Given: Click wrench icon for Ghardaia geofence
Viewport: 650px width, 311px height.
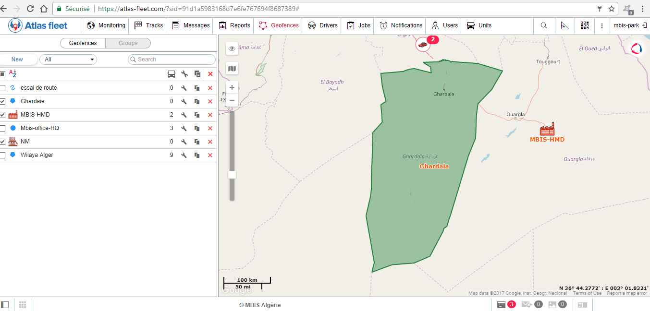Looking at the screenshot, I should pos(184,101).
